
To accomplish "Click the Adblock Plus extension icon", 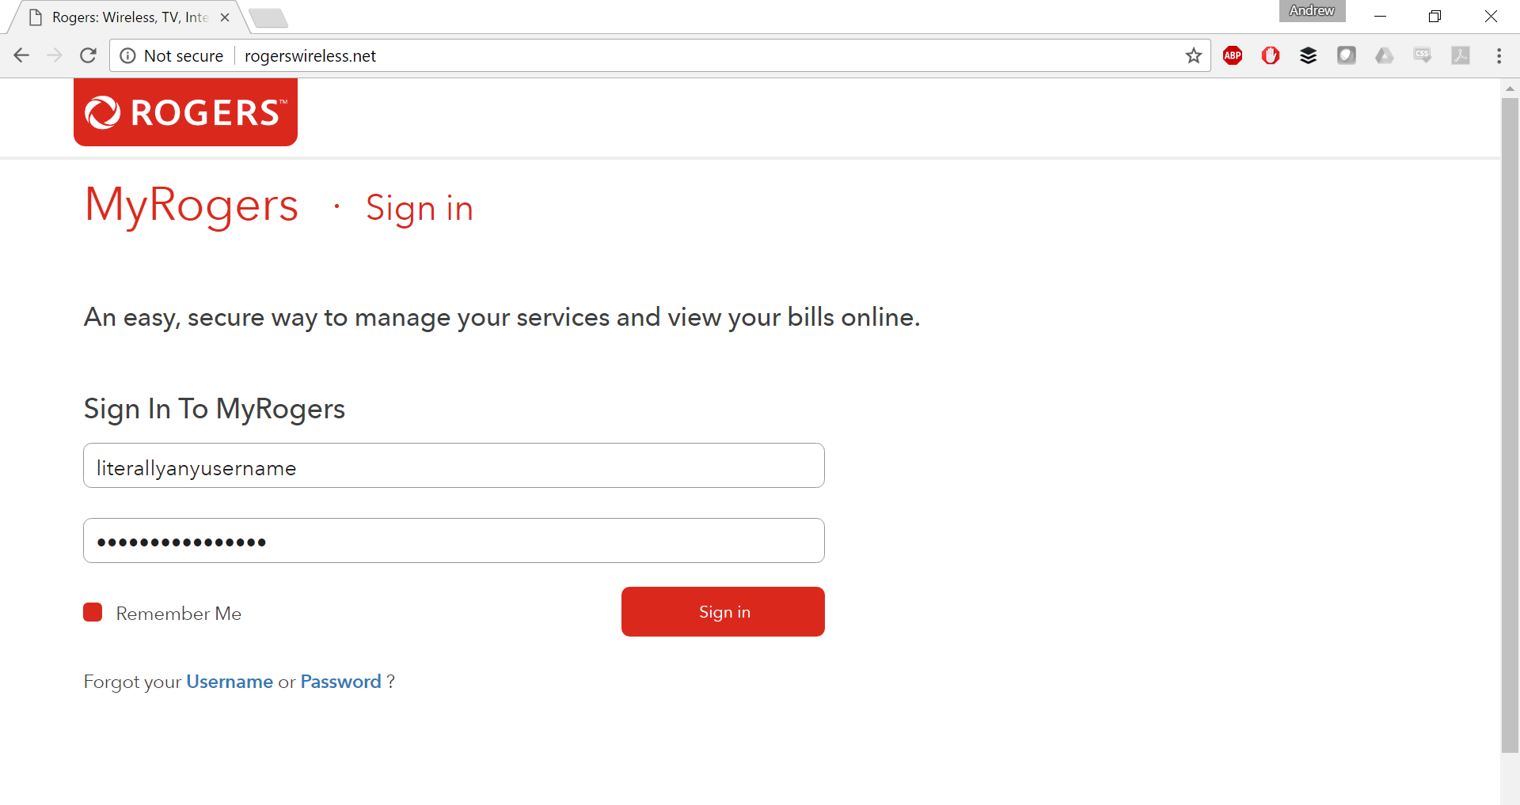I will [1233, 55].
